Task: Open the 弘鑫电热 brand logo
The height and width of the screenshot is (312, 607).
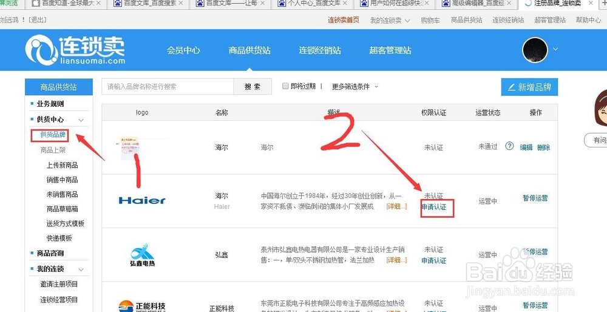Action: click(142, 255)
